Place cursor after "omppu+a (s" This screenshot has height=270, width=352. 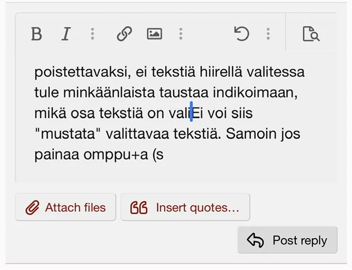point(164,155)
